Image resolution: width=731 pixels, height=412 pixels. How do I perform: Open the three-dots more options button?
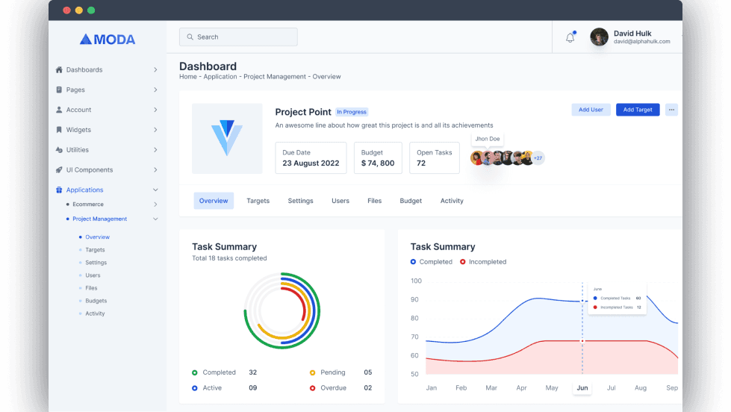point(671,110)
